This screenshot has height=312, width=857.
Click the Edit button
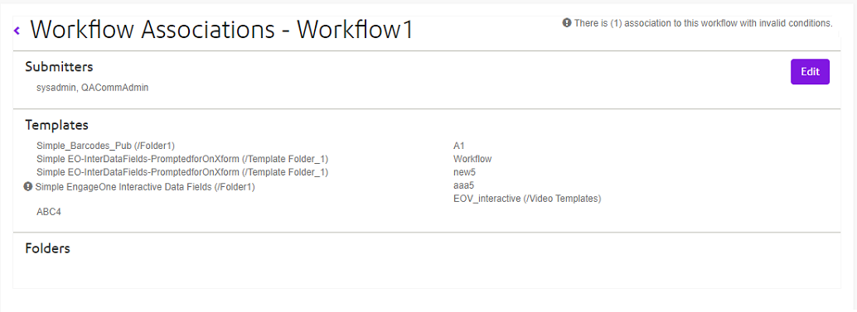tap(810, 71)
